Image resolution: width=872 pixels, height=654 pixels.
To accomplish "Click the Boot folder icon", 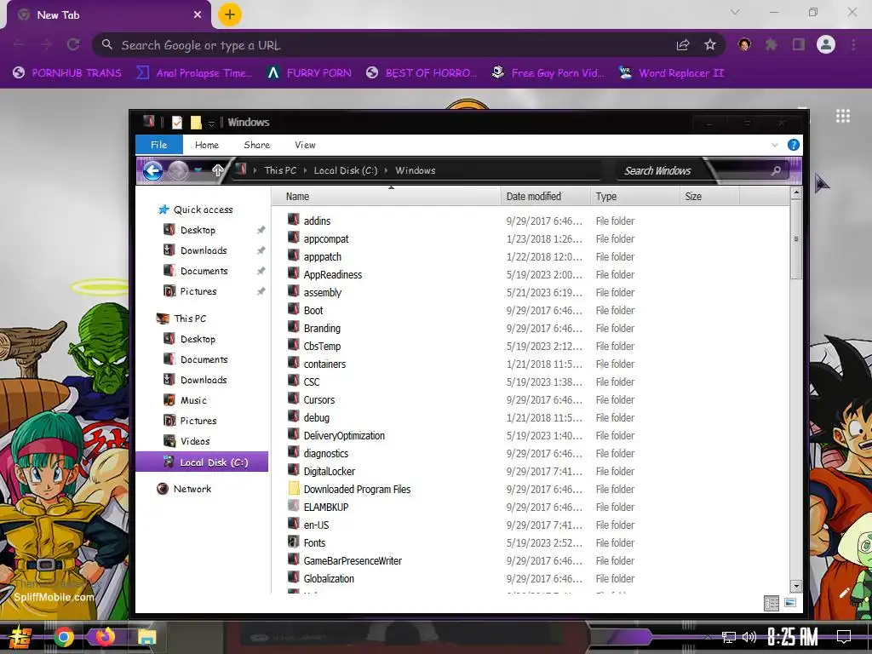I will [294, 310].
